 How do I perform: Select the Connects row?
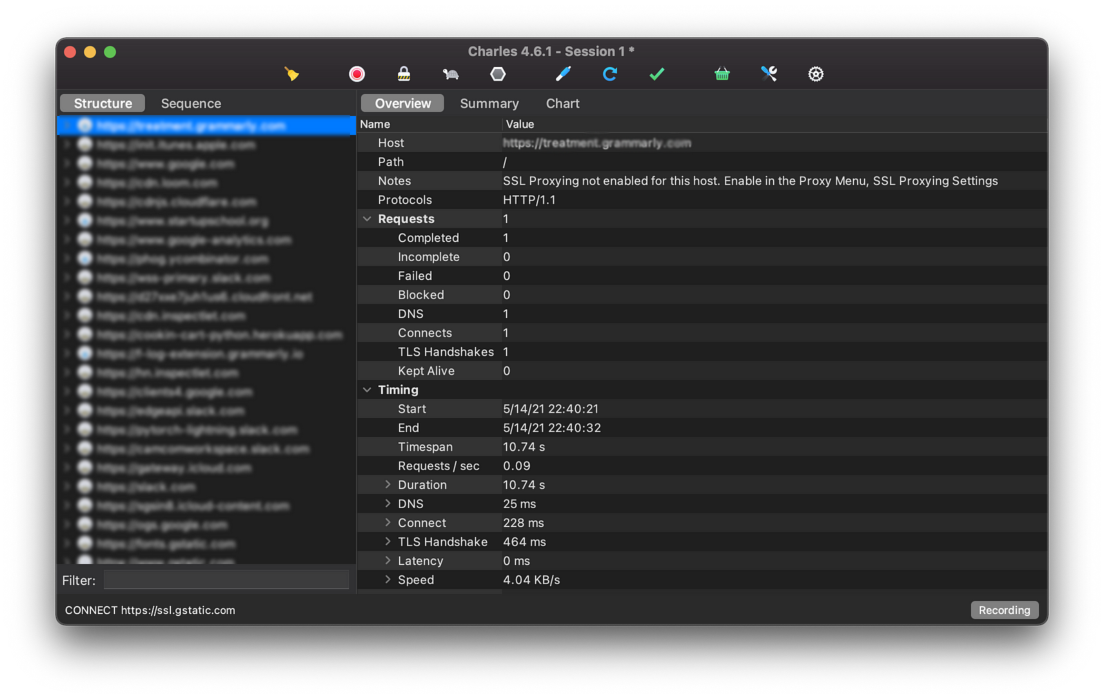coord(702,333)
